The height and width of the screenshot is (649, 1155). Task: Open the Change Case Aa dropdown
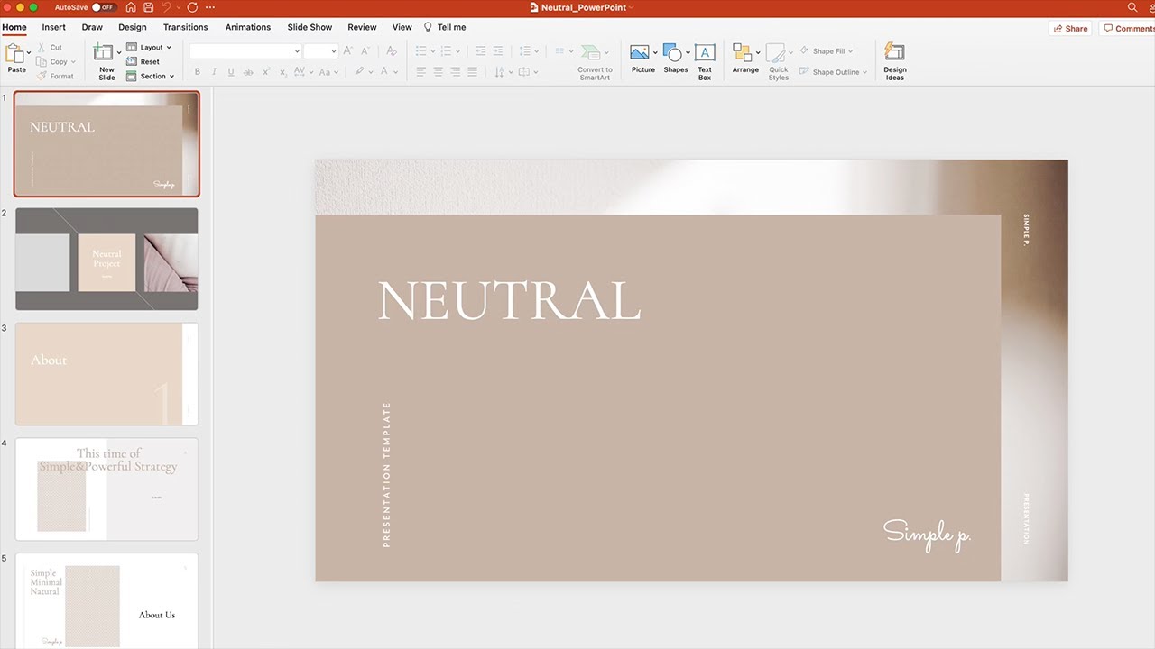[x=328, y=72]
